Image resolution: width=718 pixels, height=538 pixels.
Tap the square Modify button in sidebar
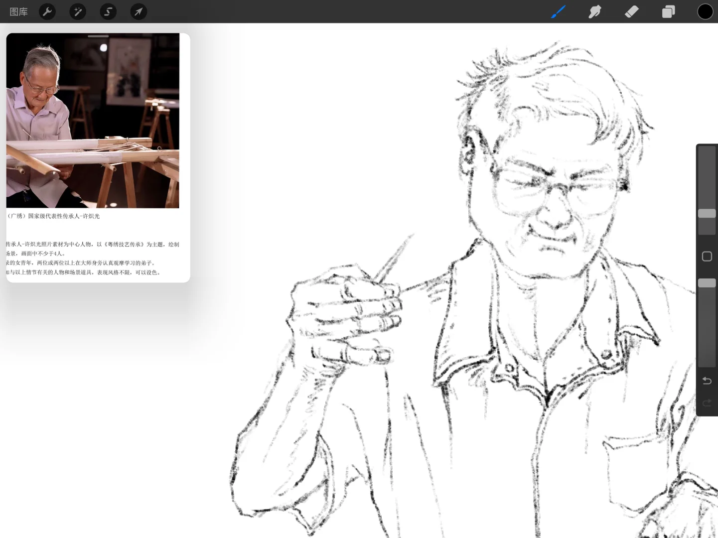tap(707, 256)
